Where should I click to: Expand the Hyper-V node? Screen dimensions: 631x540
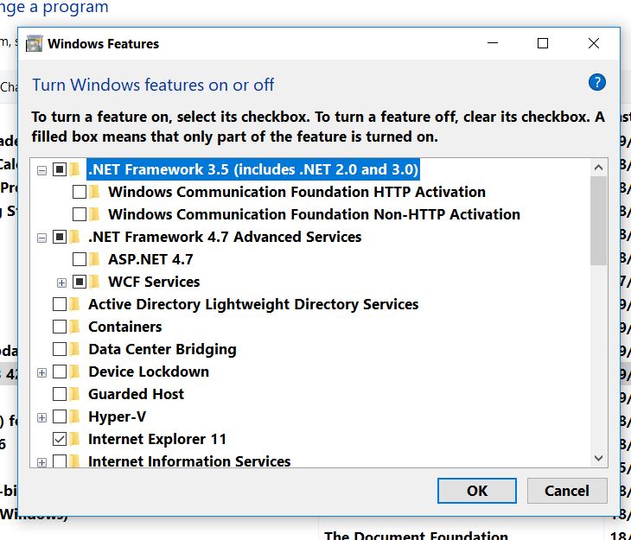tap(41, 417)
